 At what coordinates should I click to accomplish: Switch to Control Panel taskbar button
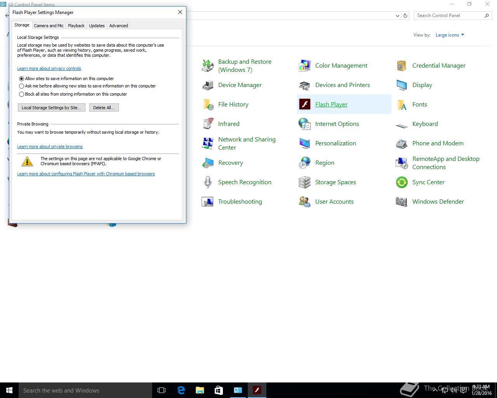[238, 390]
